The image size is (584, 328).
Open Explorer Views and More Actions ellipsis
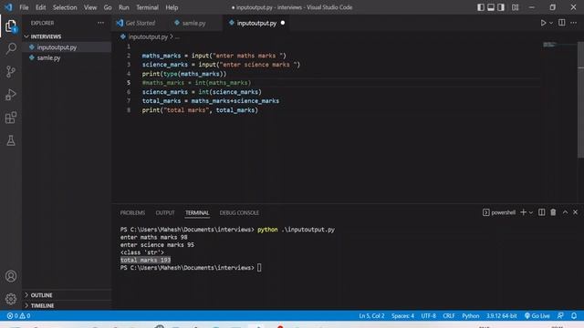(100, 23)
